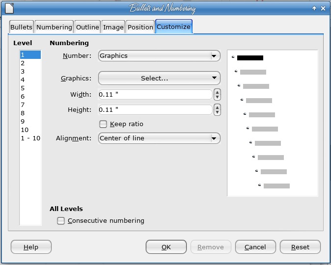
Task: Open the Position tab
Action: click(x=140, y=27)
